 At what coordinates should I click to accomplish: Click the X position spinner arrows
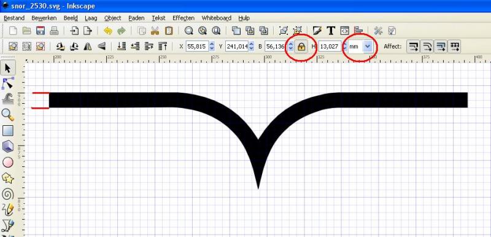click(x=212, y=47)
